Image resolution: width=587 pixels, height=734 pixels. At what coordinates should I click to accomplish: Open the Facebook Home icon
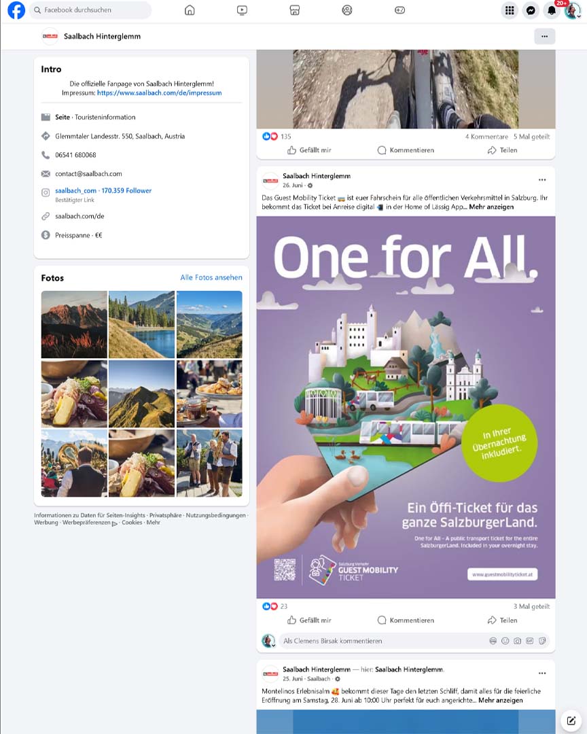(190, 10)
